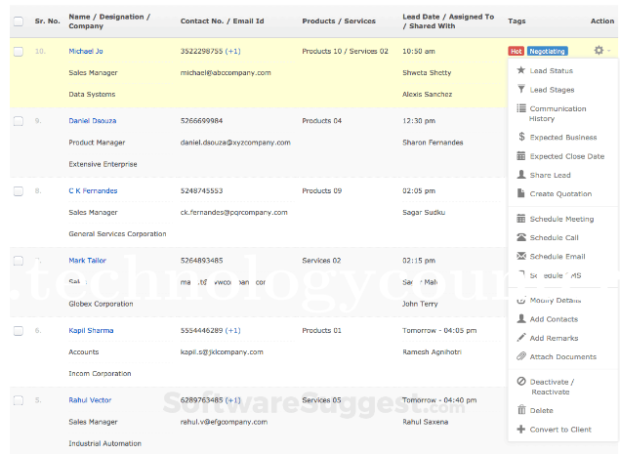Open Daniel Dsouza lead name link
The image size is (620, 454).
coord(93,121)
